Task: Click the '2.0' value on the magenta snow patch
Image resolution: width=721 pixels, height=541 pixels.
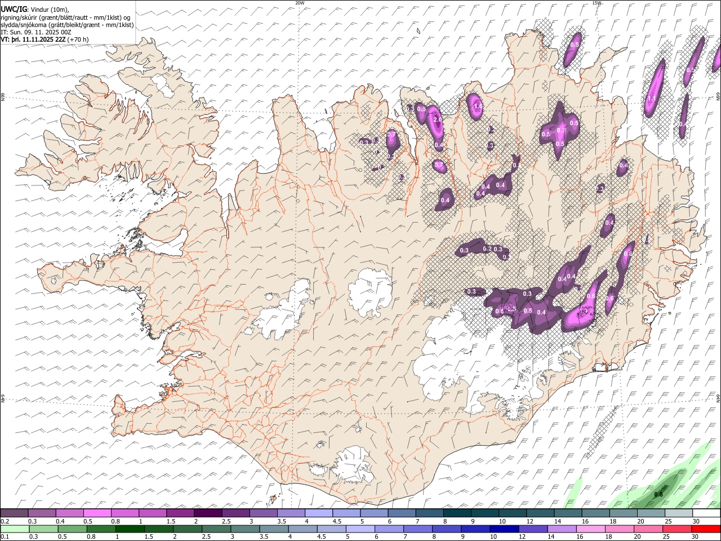Action: pos(437,119)
